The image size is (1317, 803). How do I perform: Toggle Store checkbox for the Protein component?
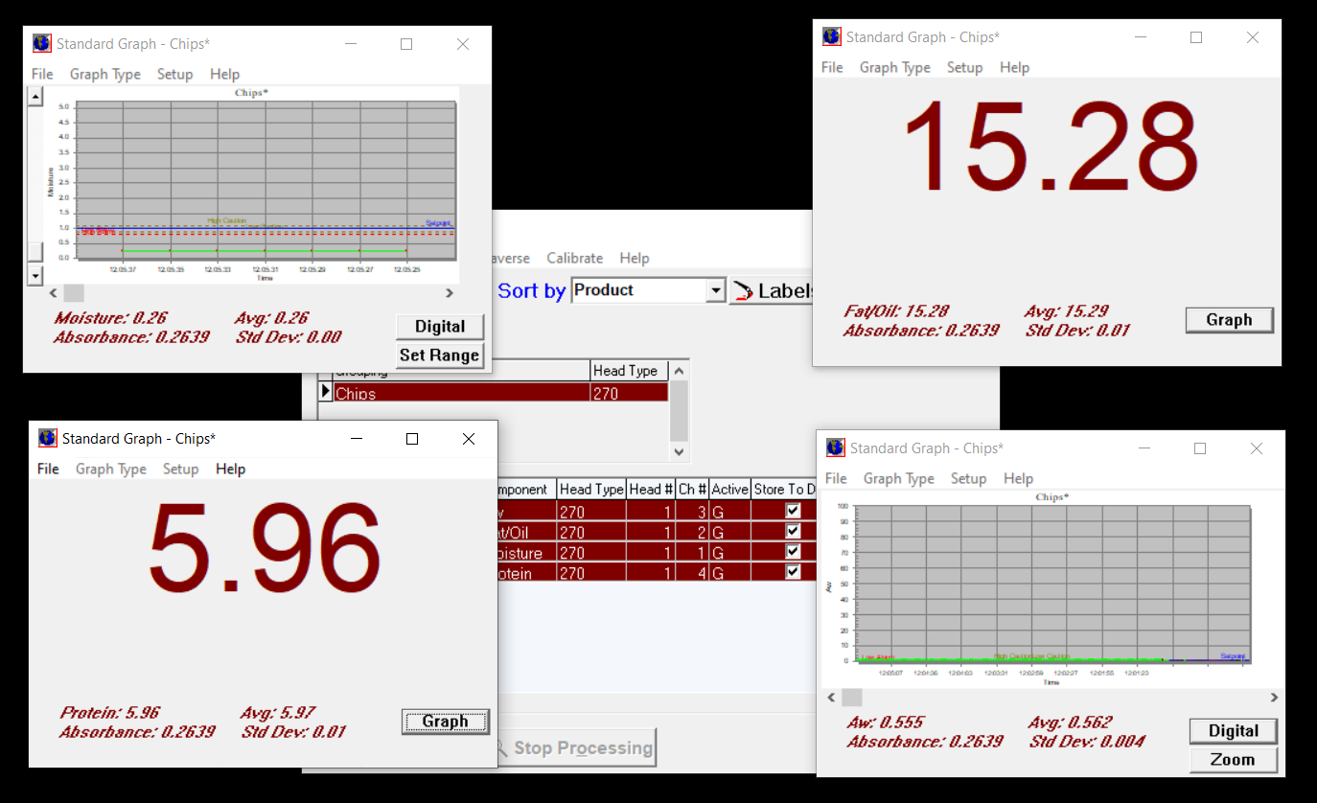pos(791,570)
